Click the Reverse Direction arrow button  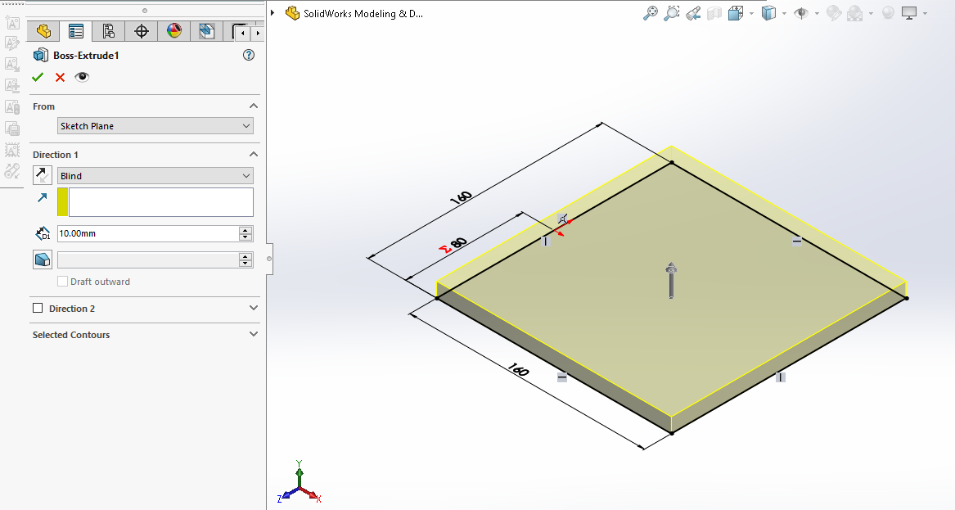(42, 175)
